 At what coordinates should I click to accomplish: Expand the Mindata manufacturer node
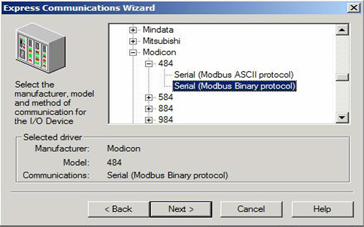[x=133, y=30]
